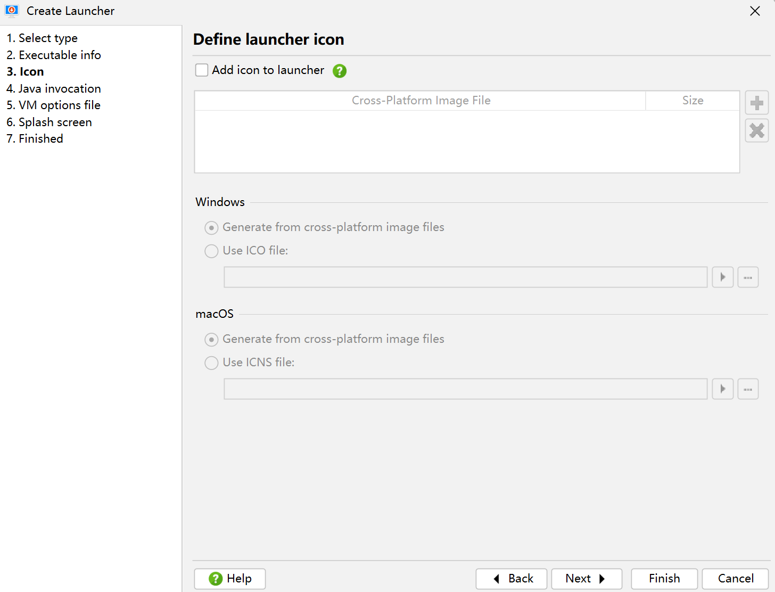775x592 pixels.
Task: Click the Help button
Action: pyautogui.click(x=230, y=579)
